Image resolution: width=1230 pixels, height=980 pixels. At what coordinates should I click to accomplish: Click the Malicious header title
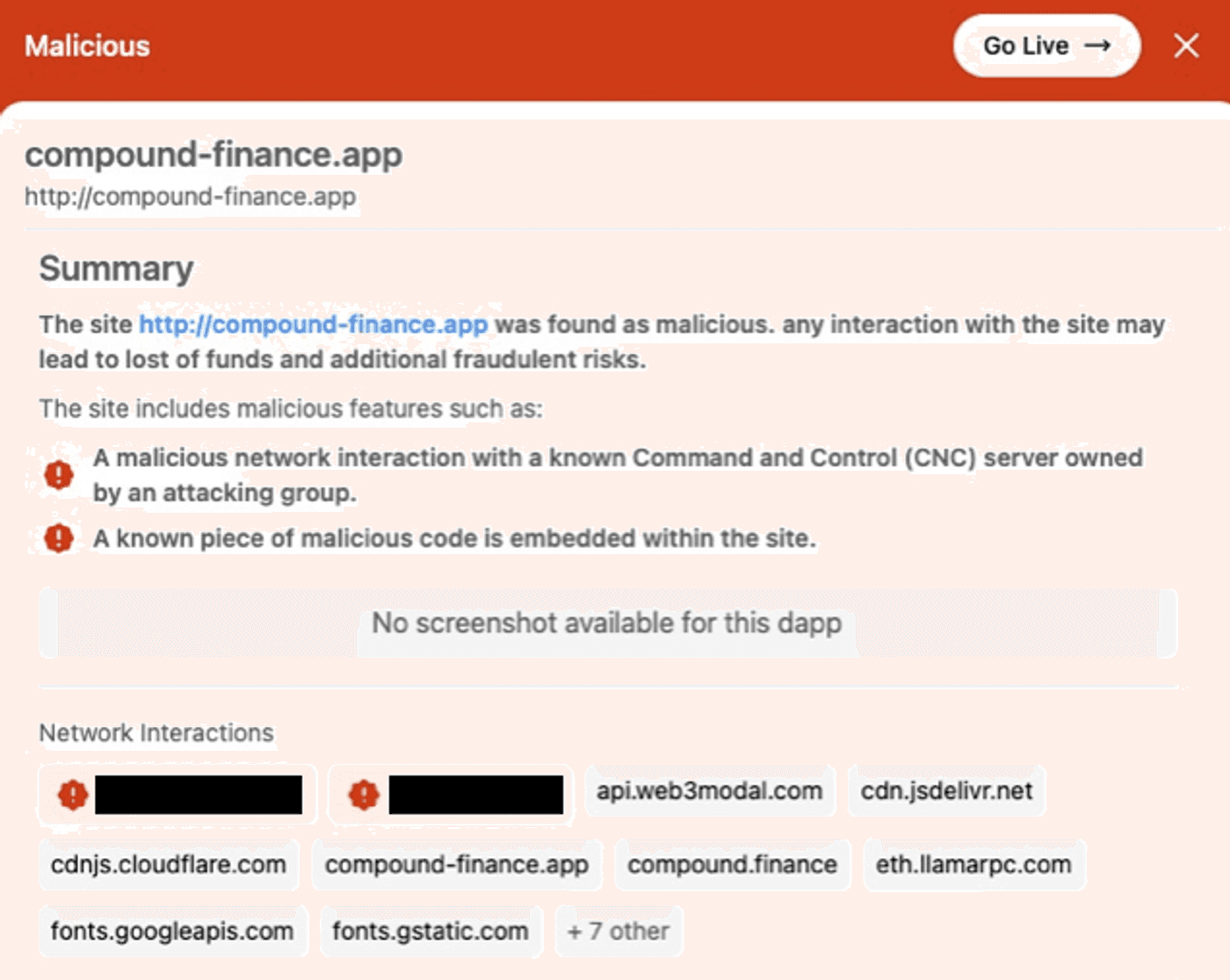(87, 46)
